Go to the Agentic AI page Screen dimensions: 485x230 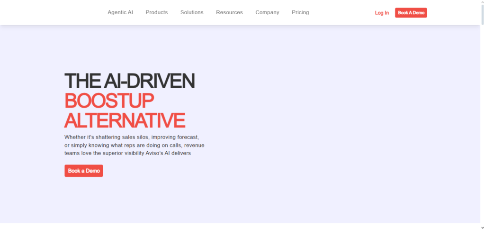(120, 12)
